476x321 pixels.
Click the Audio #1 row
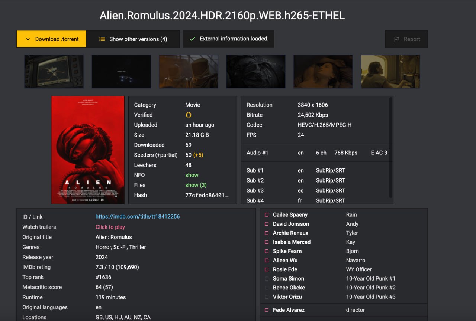[x=317, y=153]
